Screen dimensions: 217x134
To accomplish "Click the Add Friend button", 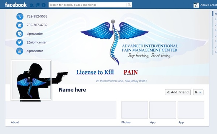I will point(178,92).
